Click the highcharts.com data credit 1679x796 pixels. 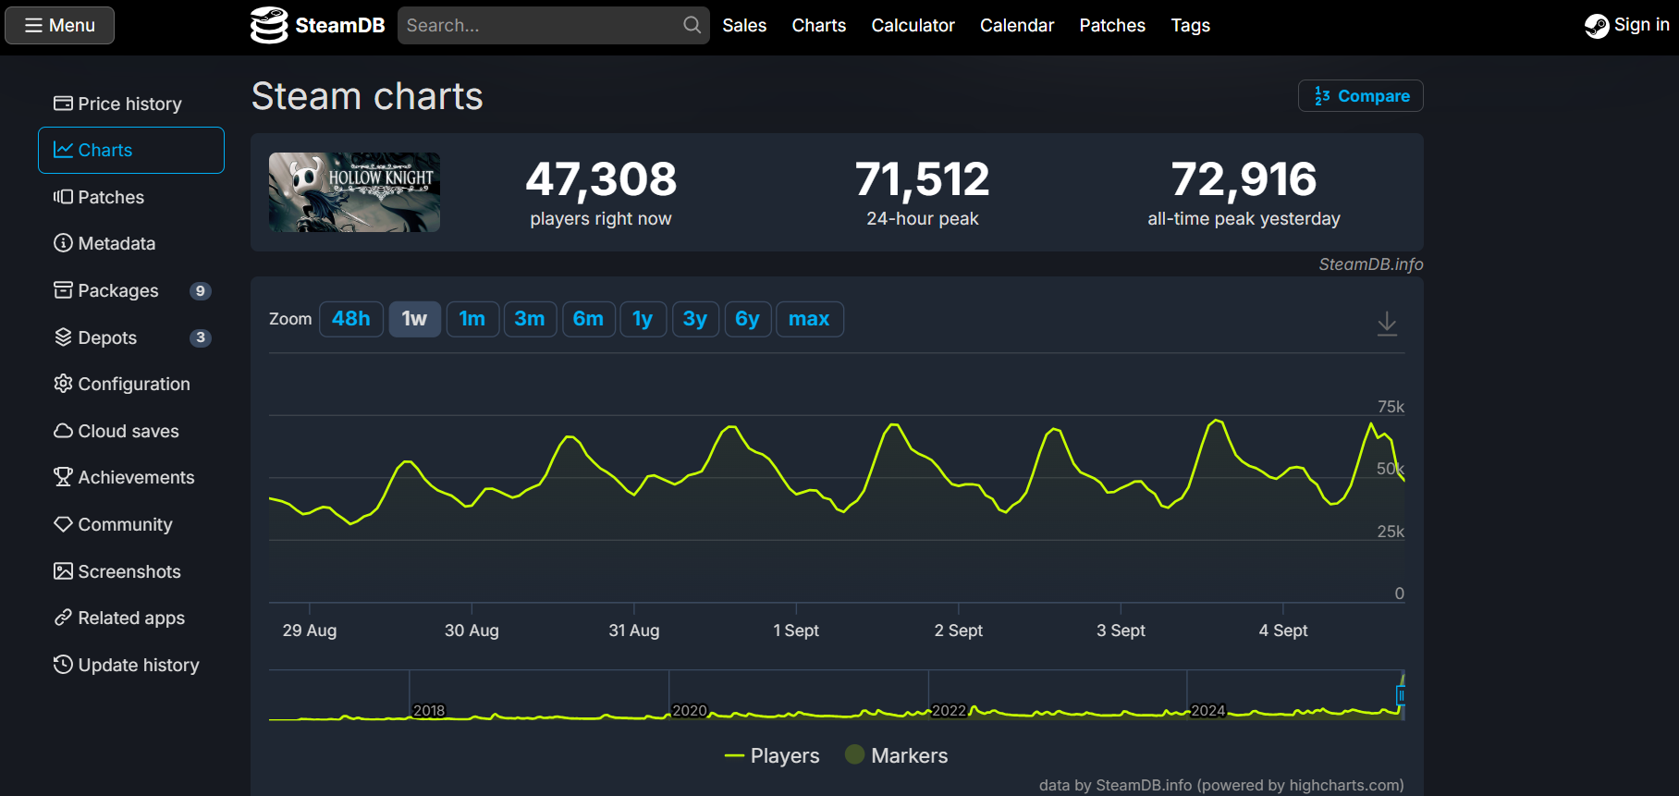pyautogui.click(x=1221, y=785)
